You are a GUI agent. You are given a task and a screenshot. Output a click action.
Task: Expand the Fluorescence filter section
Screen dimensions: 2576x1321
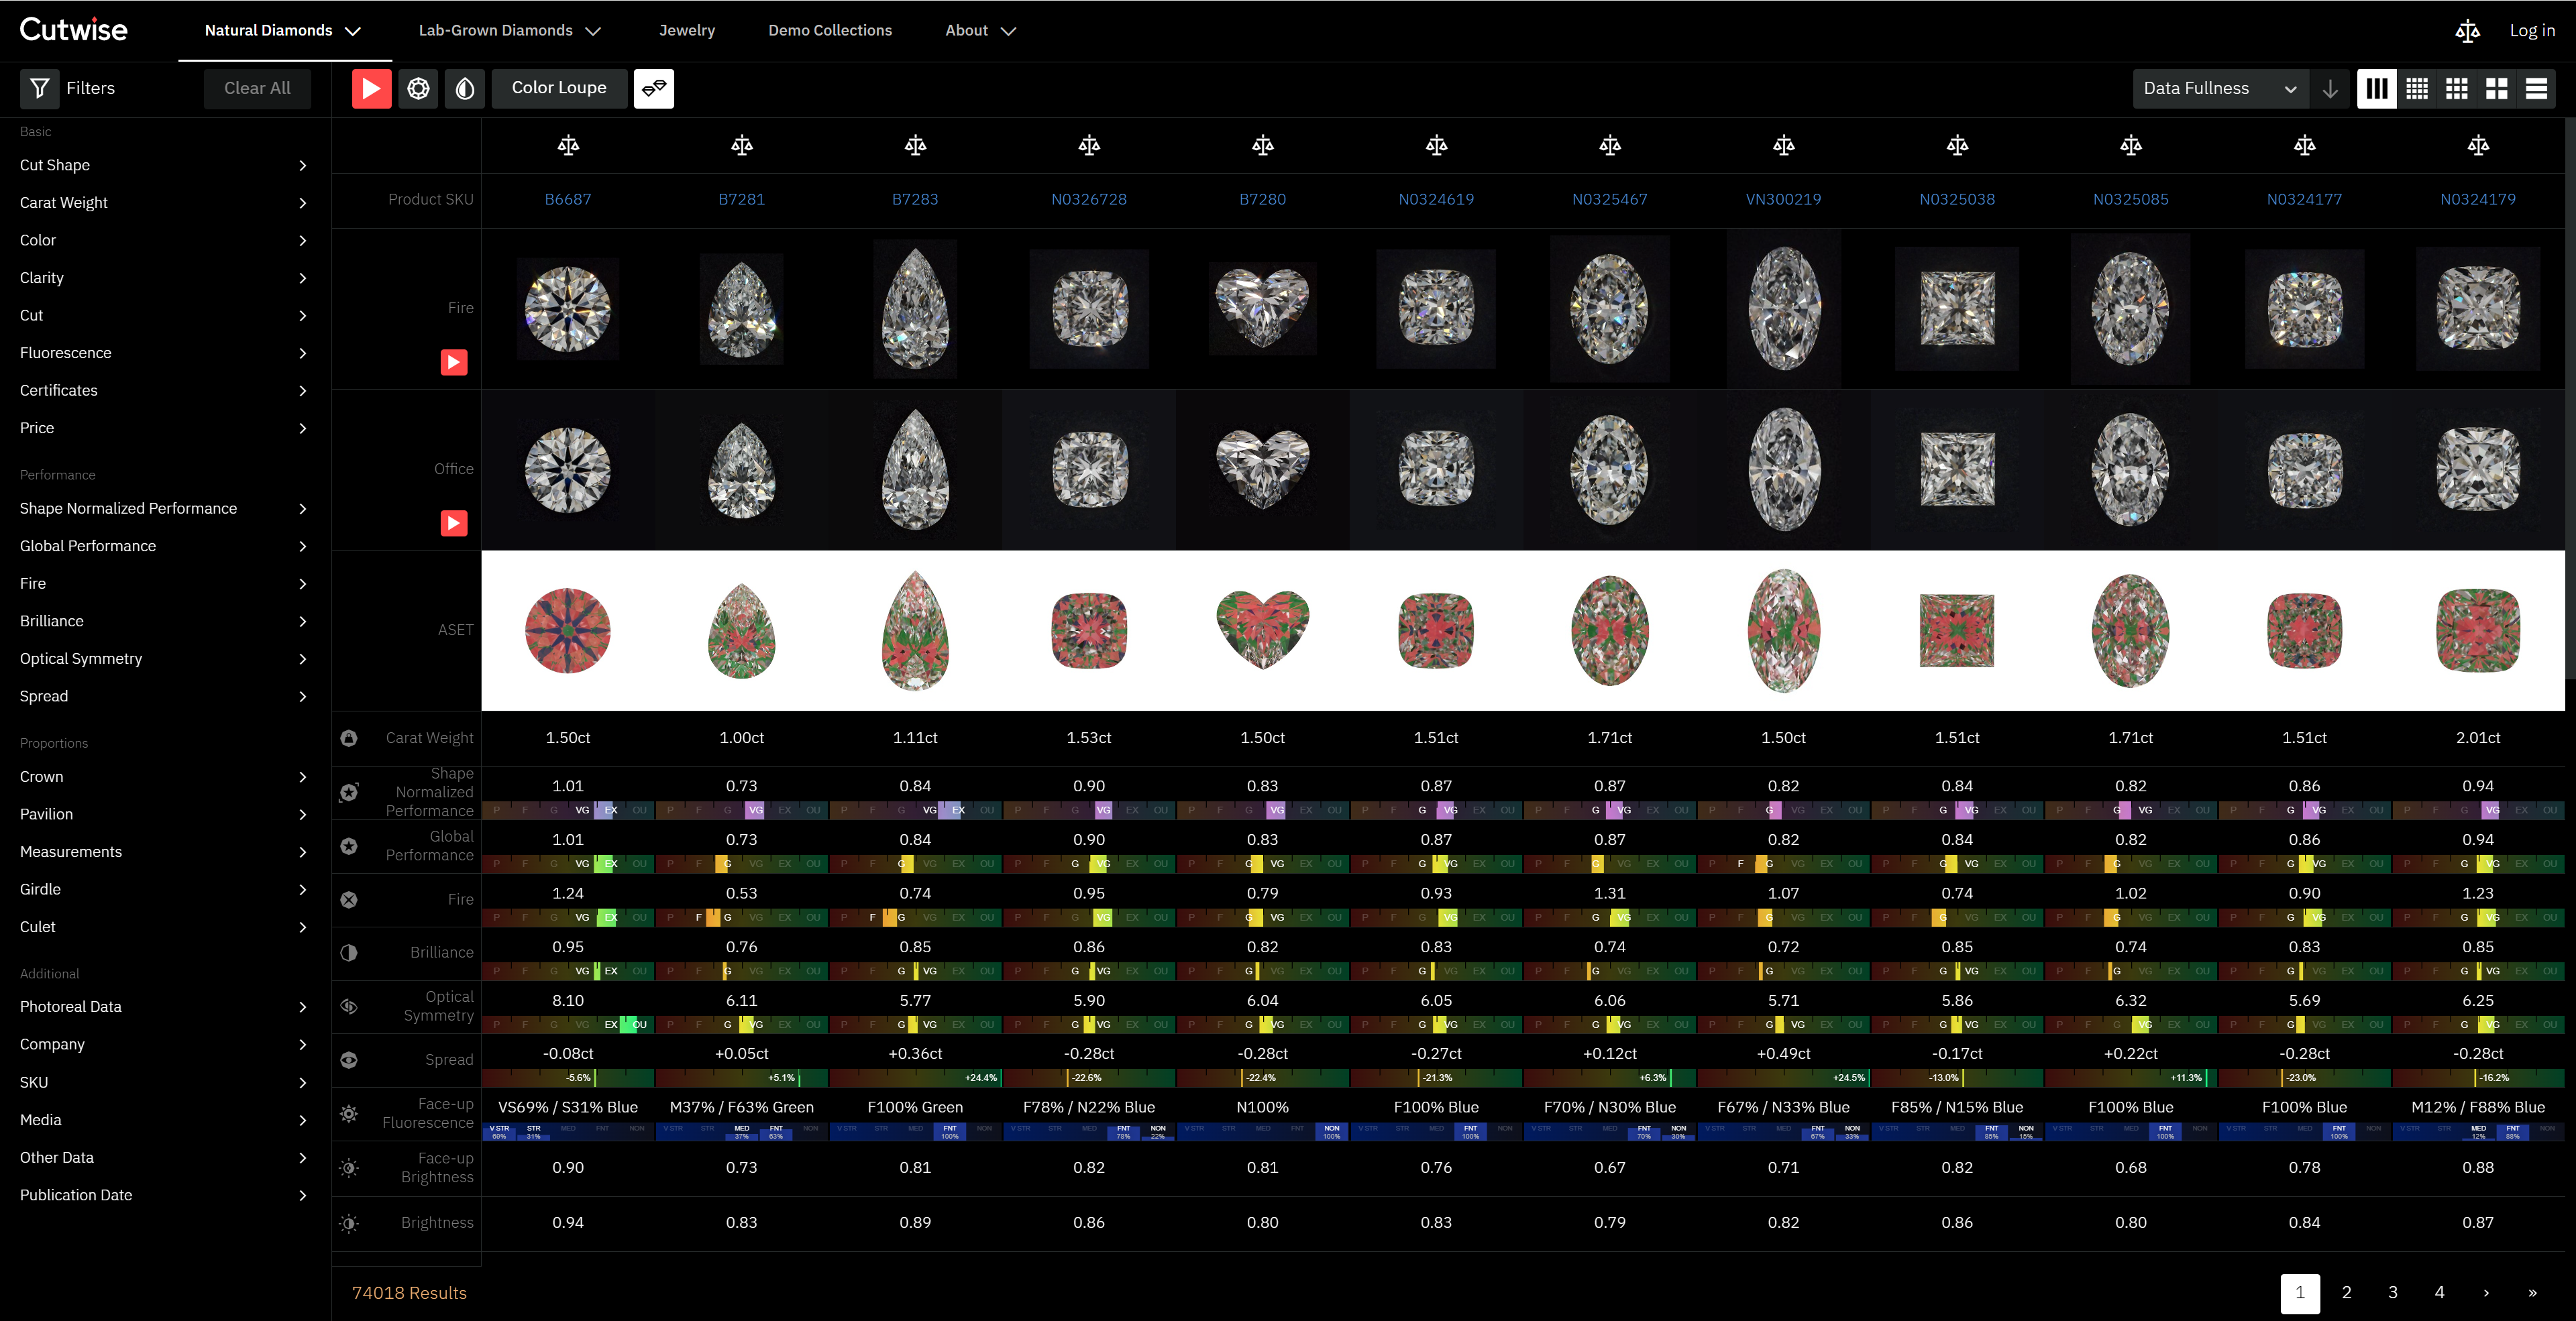(x=163, y=353)
